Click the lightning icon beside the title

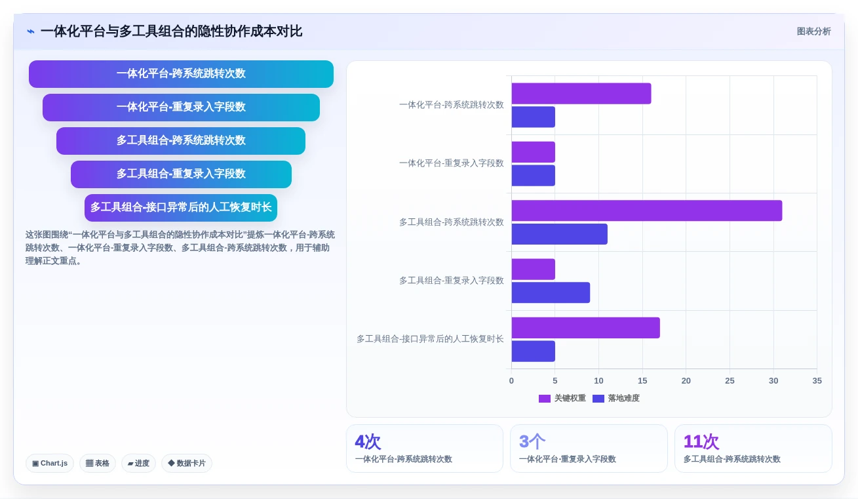click(x=31, y=31)
